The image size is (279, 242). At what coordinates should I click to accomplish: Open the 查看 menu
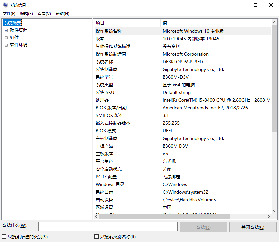pyautogui.click(x=44, y=13)
